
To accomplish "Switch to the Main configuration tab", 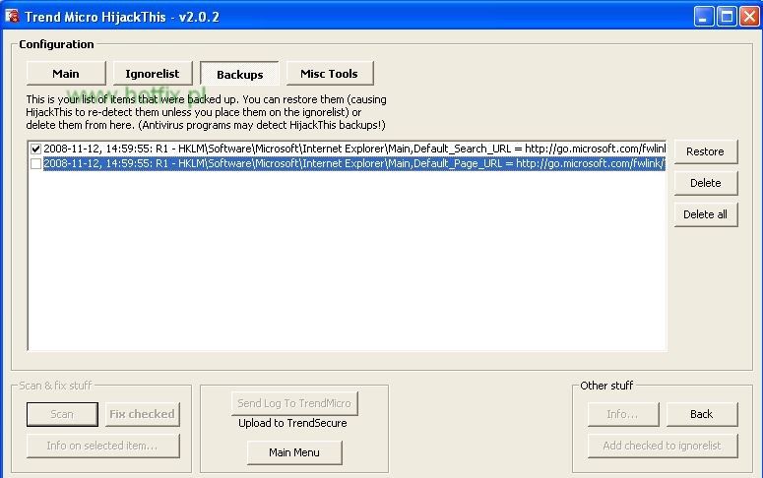I will click(x=66, y=74).
